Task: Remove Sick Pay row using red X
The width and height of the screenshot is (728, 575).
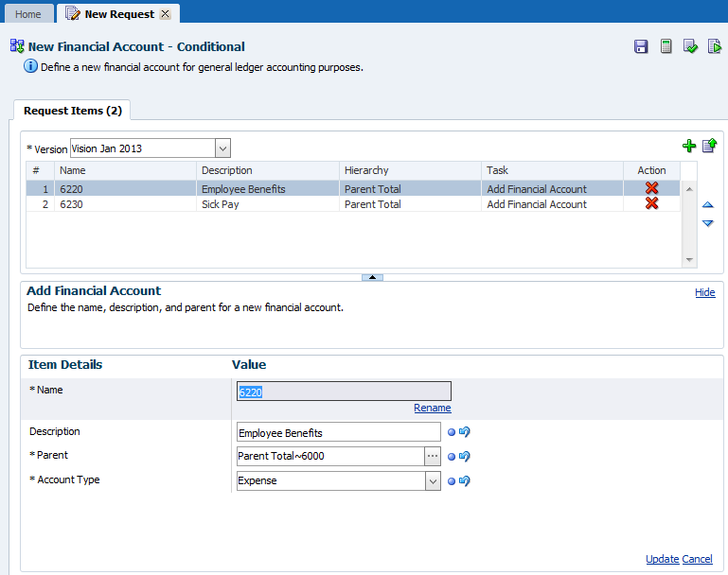Action: (x=651, y=204)
